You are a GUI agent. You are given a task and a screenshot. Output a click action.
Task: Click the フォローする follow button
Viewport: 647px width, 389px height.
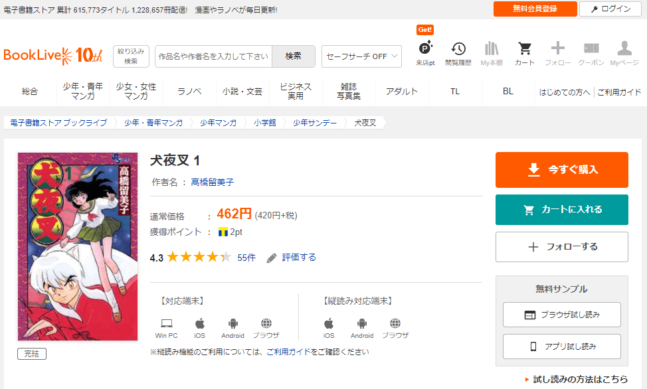point(561,247)
